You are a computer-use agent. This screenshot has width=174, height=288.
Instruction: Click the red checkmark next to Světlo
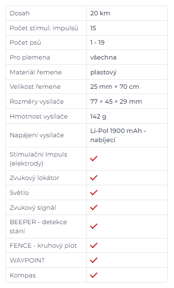[x=94, y=192]
